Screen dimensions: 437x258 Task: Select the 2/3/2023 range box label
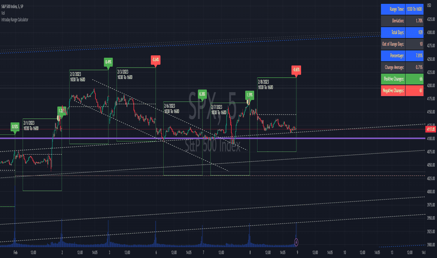point(125,75)
